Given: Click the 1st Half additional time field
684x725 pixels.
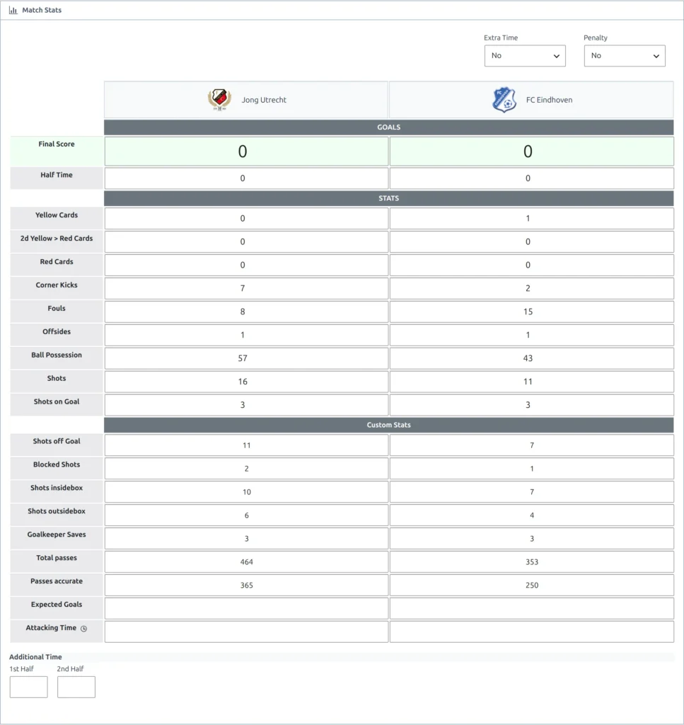Looking at the screenshot, I should (x=28, y=687).
